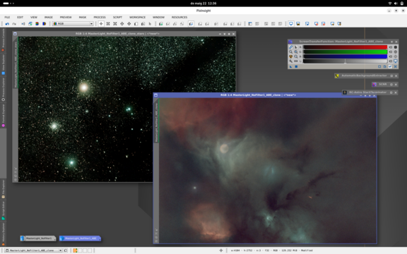Select the Readout mode cursor tool
The width and height of the screenshot is (407, 254).
click(x=101, y=24)
